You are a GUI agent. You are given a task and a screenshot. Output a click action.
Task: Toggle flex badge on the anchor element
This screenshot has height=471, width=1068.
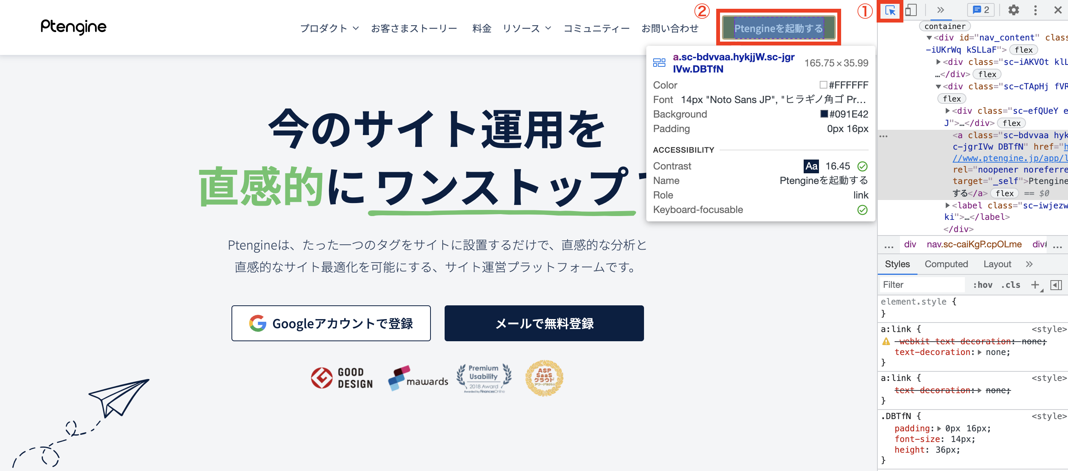point(1004,194)
